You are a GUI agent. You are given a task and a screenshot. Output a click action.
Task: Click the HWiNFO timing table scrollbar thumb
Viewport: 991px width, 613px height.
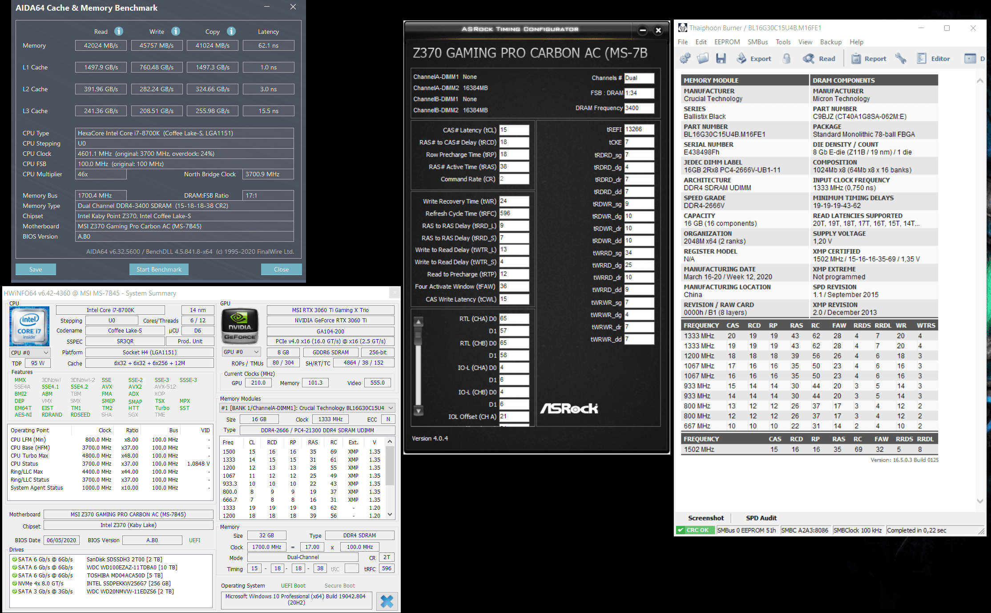click(x=390, y=466)
